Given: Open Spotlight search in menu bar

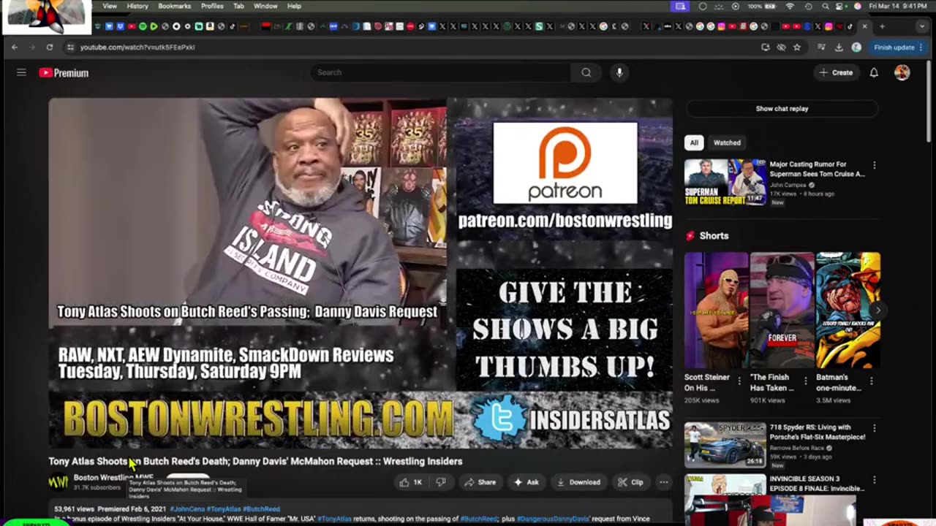Looking at the screenshot, I should pyautogui.click(x=825, y=6).
